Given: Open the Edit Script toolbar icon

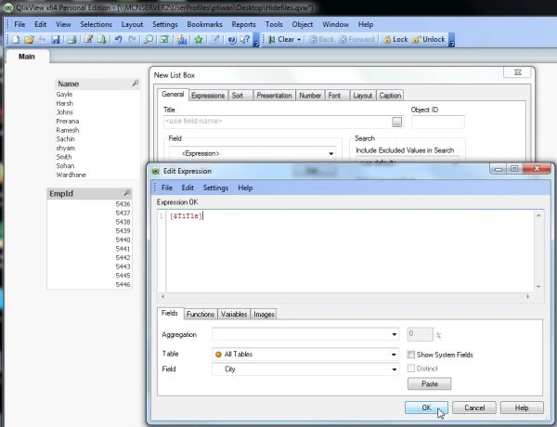Looking at the screenshot, I should click(x=88, y=39).
